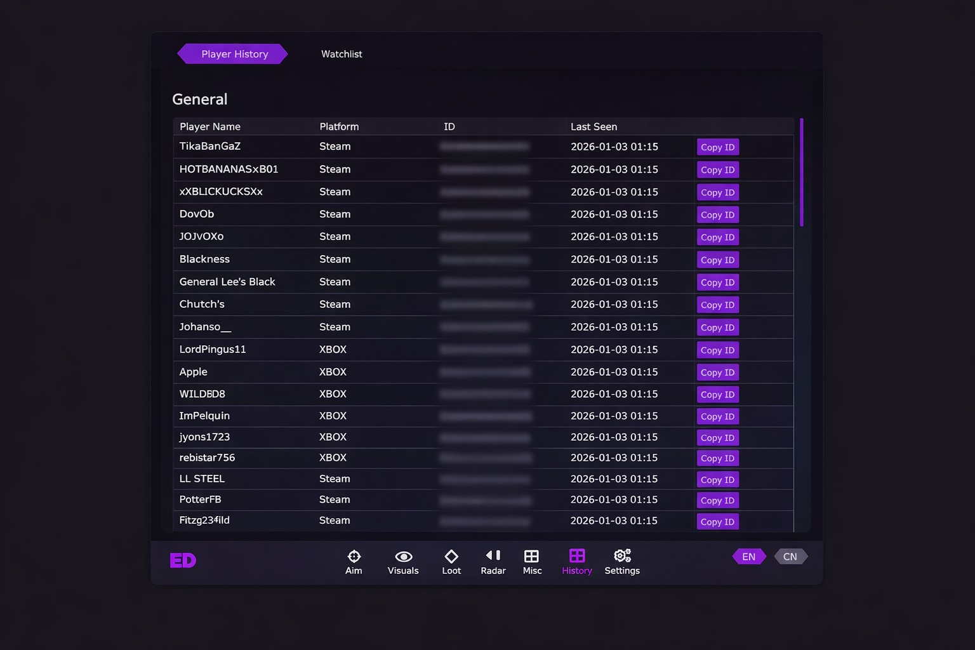The height and width of the screenshot is (650, 975).
Task: Open the Aim crosshair icon
Action: (x=354, y=557)
